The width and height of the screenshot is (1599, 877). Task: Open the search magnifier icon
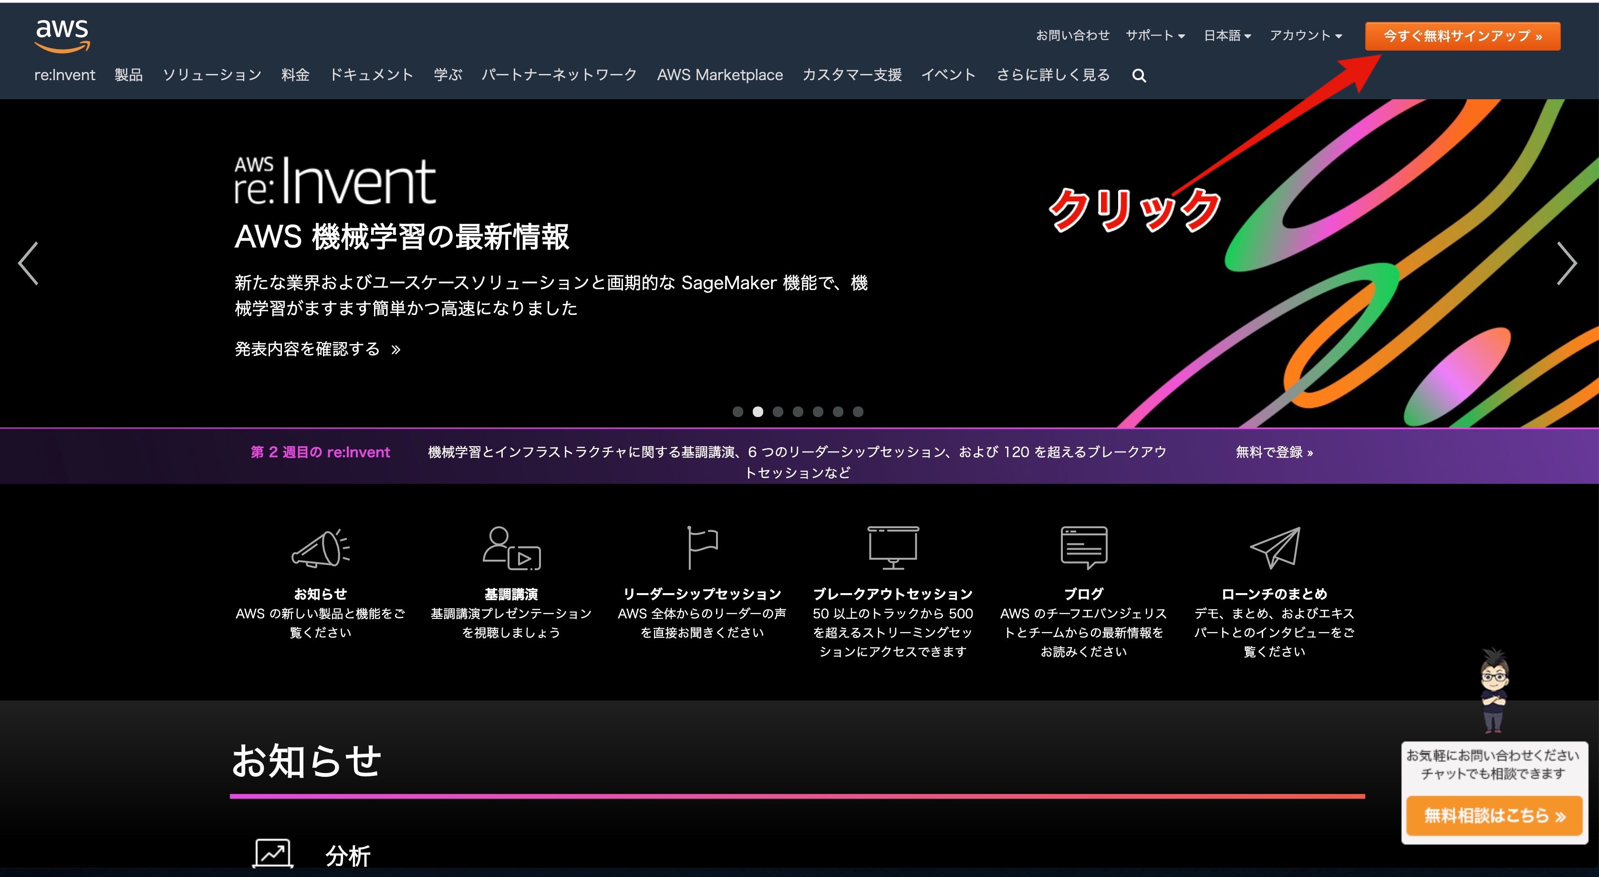pos(1138,76)
